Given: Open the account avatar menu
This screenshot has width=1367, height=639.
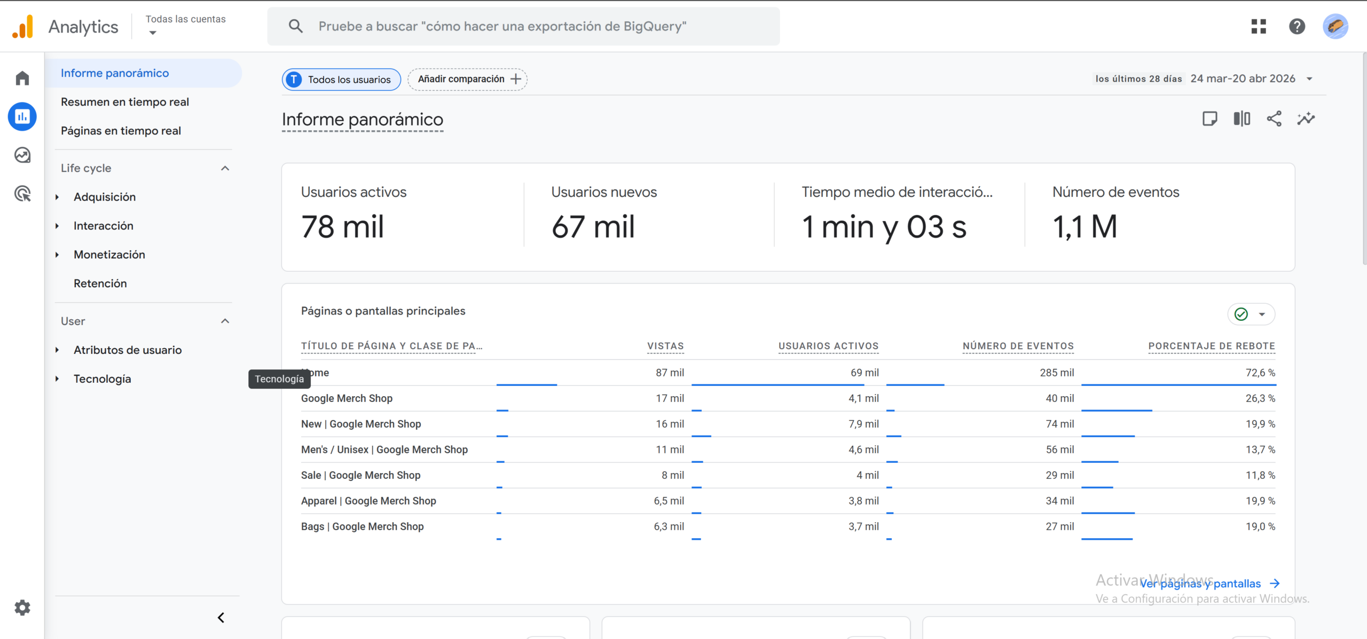Looking at the screenshot, I should pos(1335,26).
